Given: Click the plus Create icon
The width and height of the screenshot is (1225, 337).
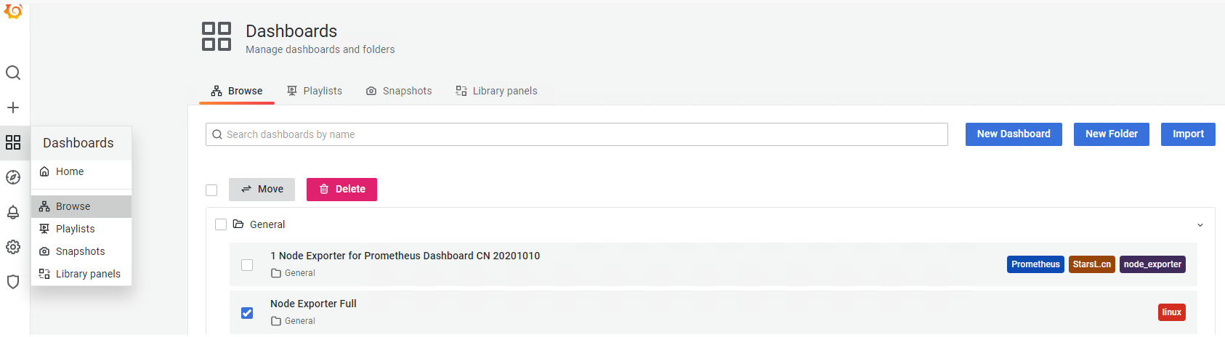Looking at the screenshot, I should coord(13,107).
